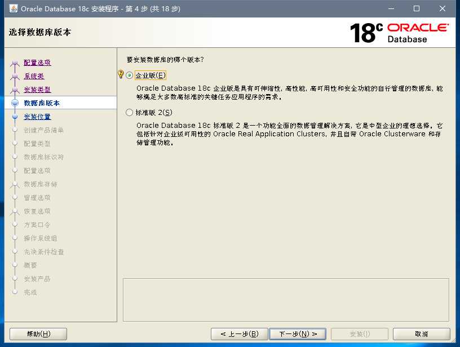Click the 完成 step label
The image size is (460, 347).
tap(30, 292)
